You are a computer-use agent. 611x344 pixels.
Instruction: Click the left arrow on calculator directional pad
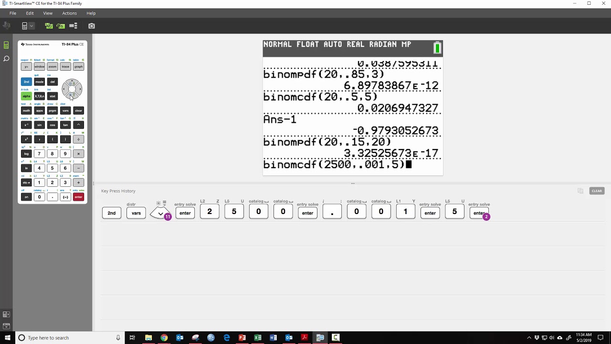coord(64,89)
